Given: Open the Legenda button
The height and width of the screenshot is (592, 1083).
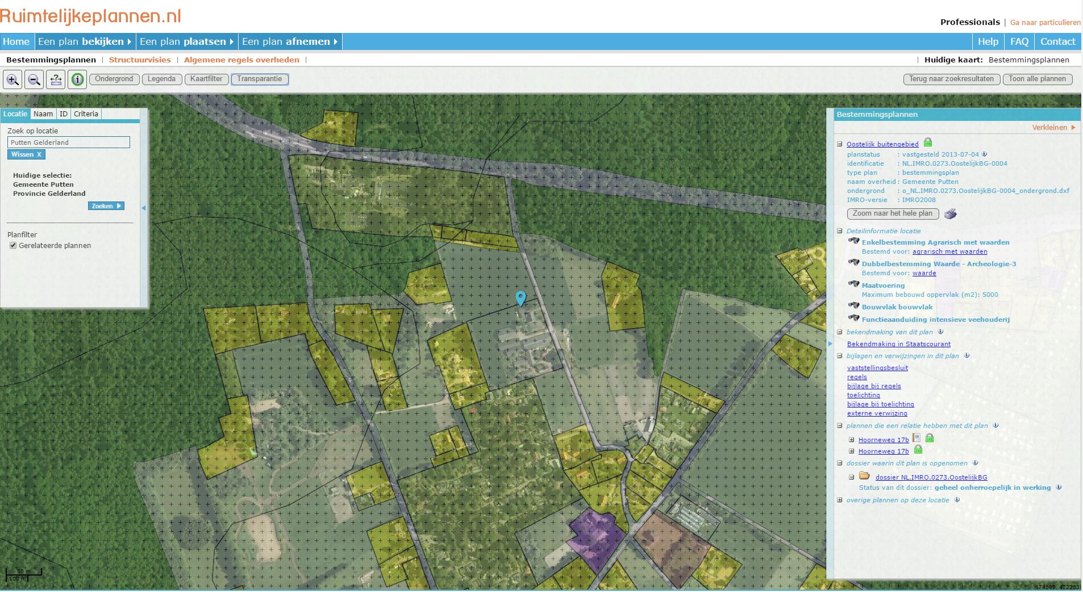Looking at the screenshot, I should [x=162, y=79].
